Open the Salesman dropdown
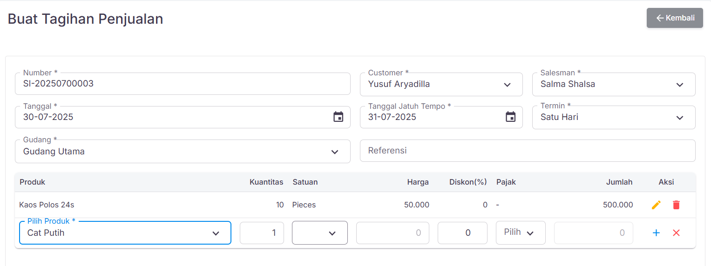Screen dimensions: 711x266 coord(679,85)
